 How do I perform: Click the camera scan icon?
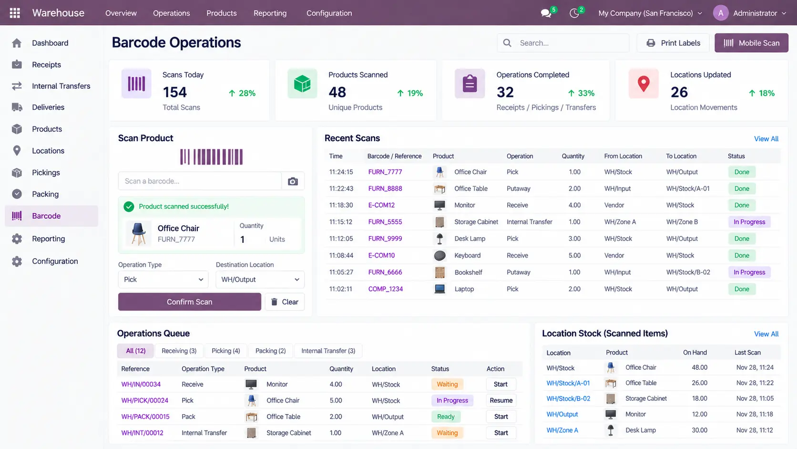tap(293, 181)
